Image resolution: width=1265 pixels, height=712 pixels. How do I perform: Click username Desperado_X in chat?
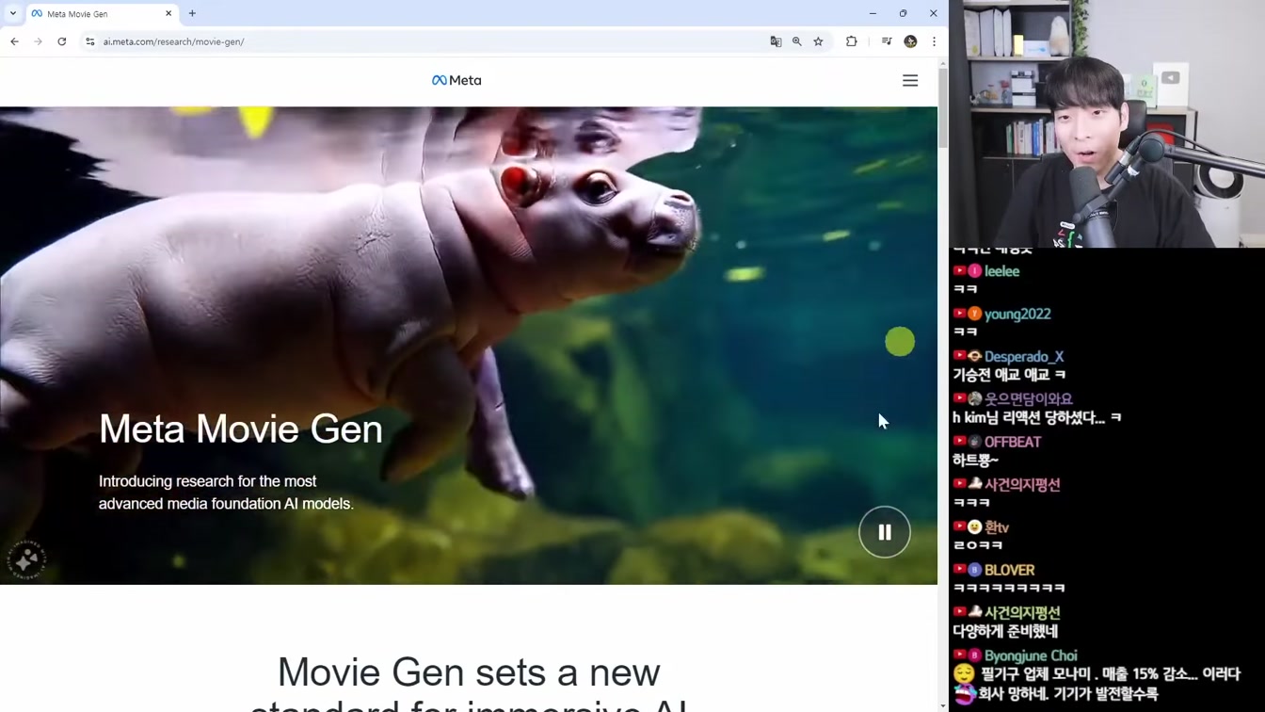click(1024, 357)
